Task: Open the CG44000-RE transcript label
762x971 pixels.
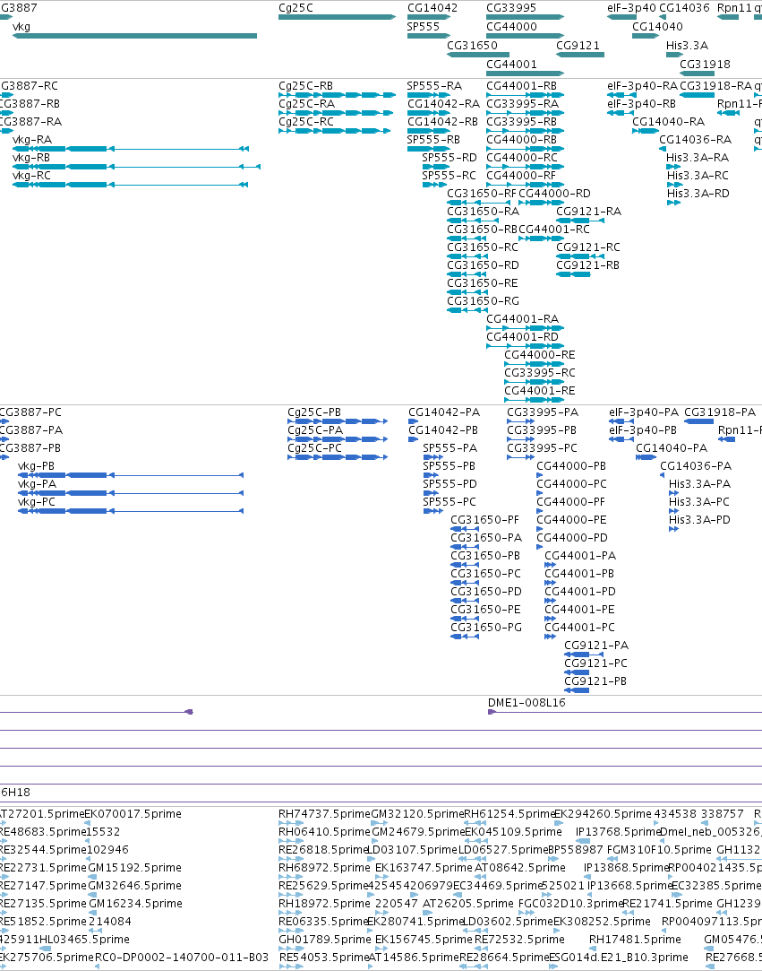Action: tap(540, 355)
